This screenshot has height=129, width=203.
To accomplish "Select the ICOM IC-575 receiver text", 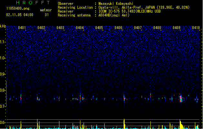I will pyautogui.click(x=129, y=11).
